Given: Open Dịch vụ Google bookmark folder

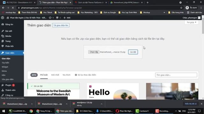Looking at the screenshot, I should [108, 13].
